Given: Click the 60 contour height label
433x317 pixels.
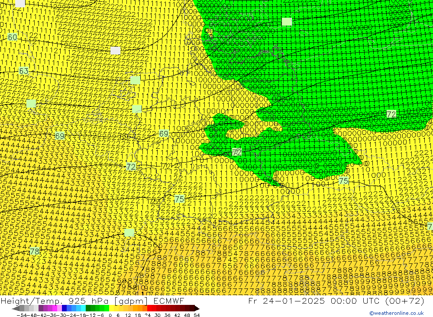Looking at the screenshot, I should point(13,37).
